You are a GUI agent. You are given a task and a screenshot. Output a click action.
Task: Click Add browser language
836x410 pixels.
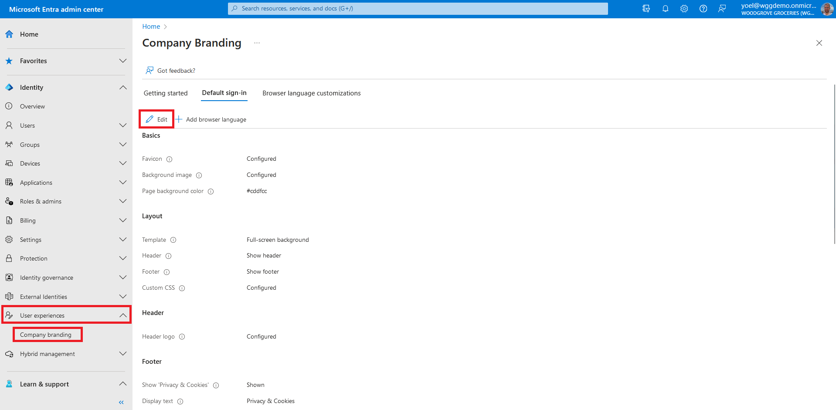pos(211,119)
